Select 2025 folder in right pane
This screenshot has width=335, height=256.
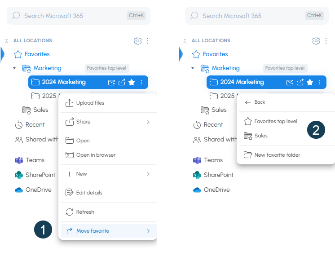click(x=222, y=96)
